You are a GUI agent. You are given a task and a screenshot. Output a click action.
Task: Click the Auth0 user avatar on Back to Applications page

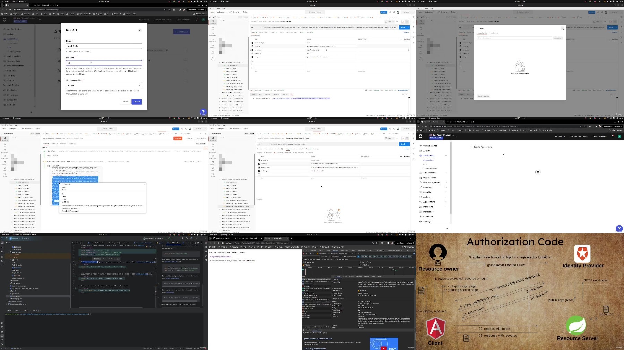[x=619, y=136]
